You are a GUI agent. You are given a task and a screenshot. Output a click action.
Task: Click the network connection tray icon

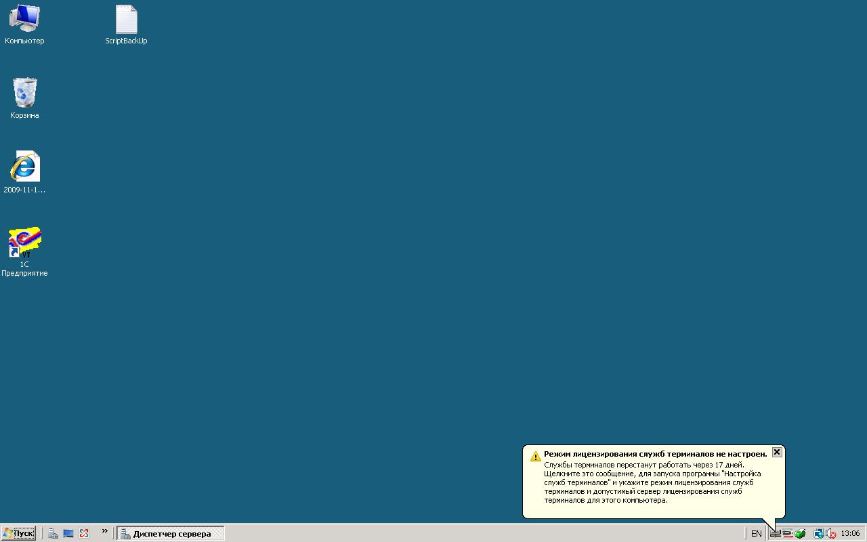click(818, 534)
